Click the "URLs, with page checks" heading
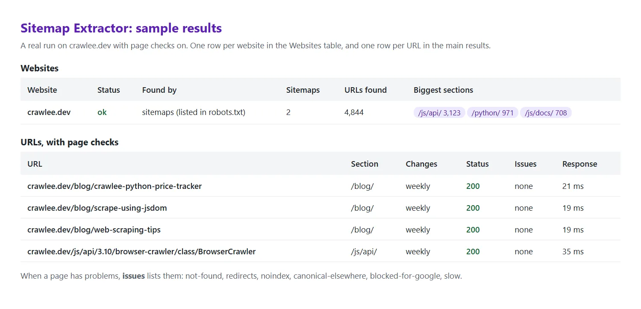Screen dimensions: 641x309 click(x=70, y=142)
